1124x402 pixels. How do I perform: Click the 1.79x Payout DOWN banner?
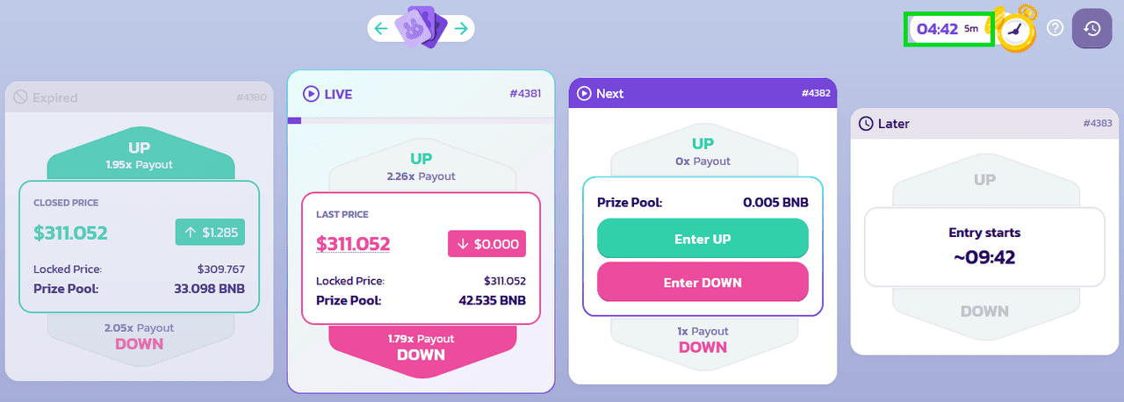[x=421, y=349]
